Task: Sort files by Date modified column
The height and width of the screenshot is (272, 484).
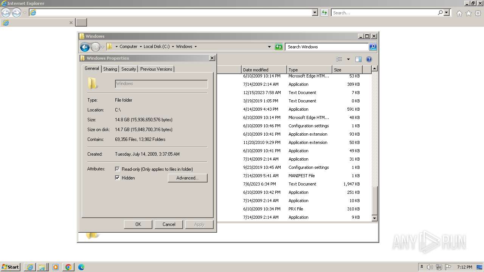Action: [264, 70]
